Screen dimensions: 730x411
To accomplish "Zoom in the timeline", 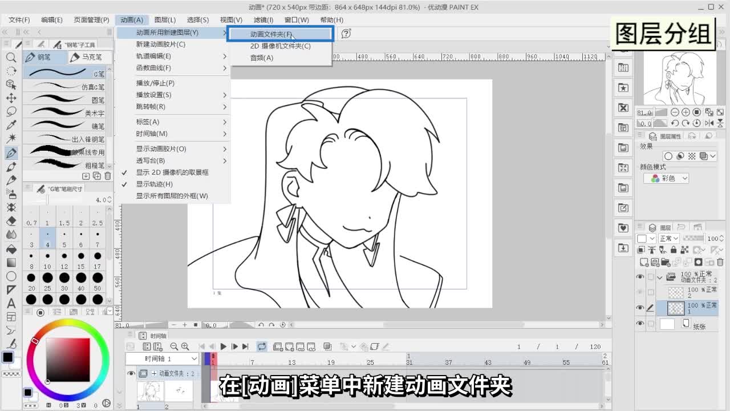I will pos(185,346).
